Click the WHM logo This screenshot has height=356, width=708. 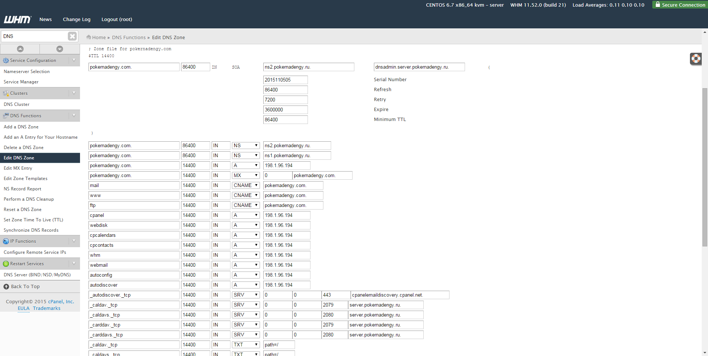pos(17,20)
